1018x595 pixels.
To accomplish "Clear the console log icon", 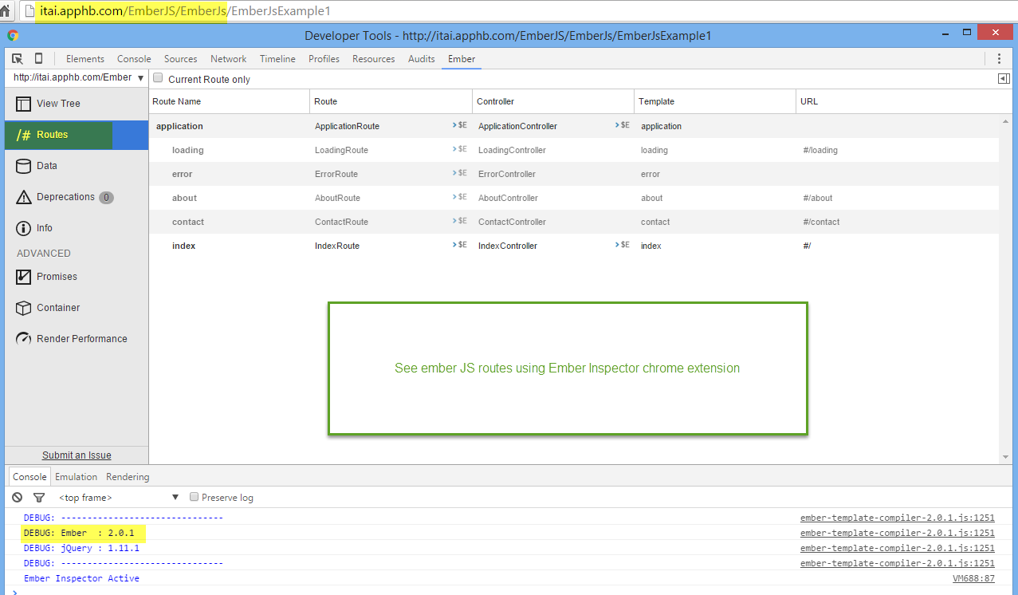I will [18, 498].
